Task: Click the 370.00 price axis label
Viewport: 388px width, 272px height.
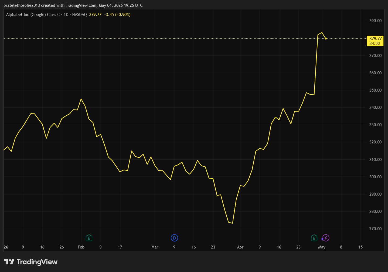Action: (x=376, y=56)
